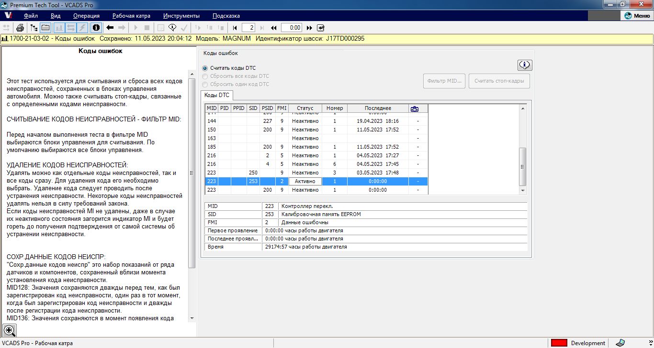
Task: Toggle the black information icon in the toolbar
Action: tap(96, 28)
